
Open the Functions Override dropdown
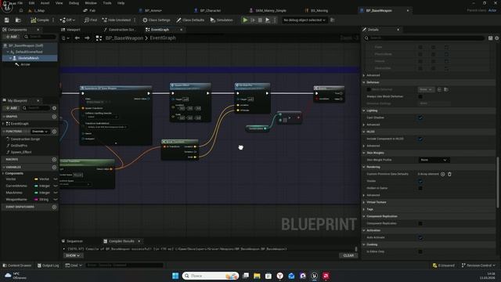click(x=40, y=132)
